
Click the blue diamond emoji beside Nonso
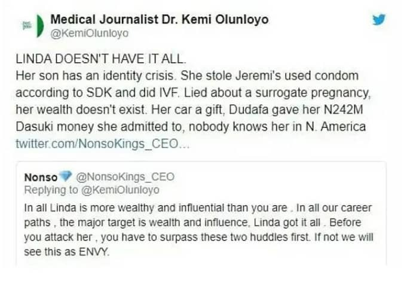[66, 178]
